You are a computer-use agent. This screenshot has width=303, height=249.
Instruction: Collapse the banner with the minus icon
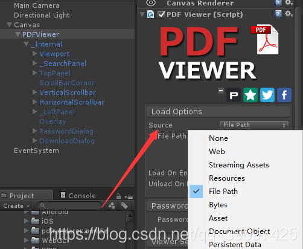click(221, 91)
